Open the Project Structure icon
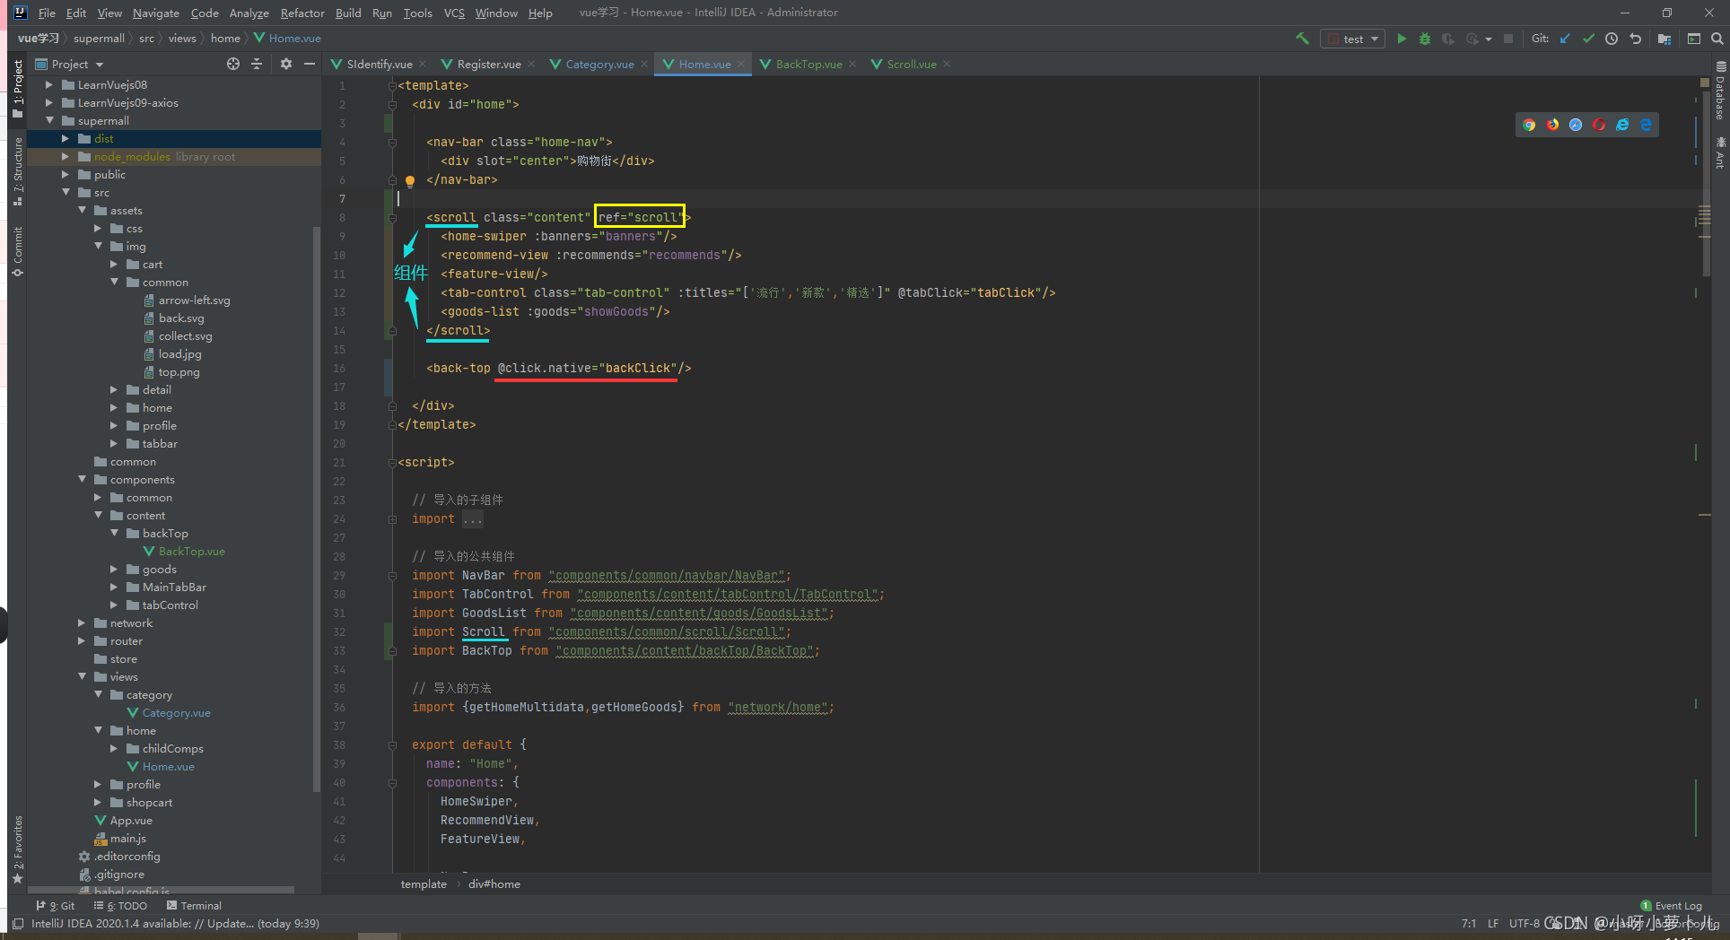The image size is (1730, 940). pyautogui.click(x=1664, y=39)
